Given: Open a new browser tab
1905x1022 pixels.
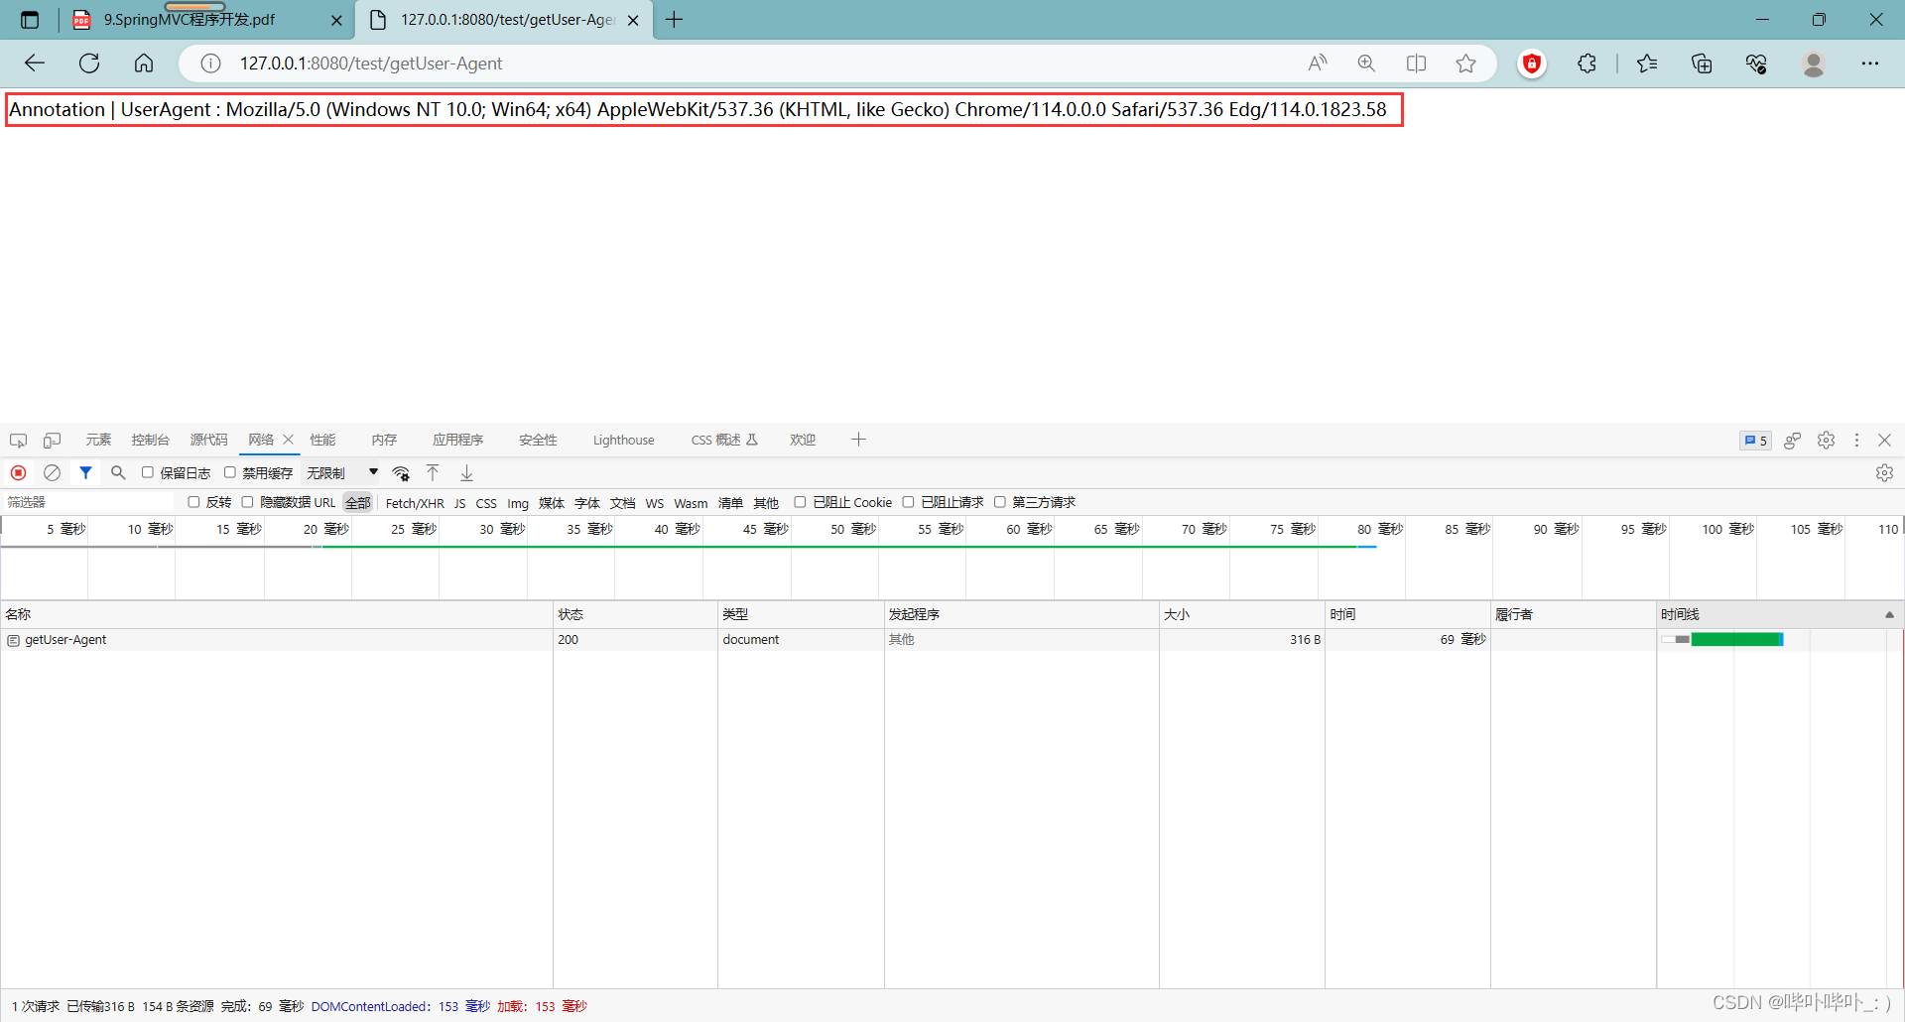Looking at the screenshot, I should click(x=675, y=20).
